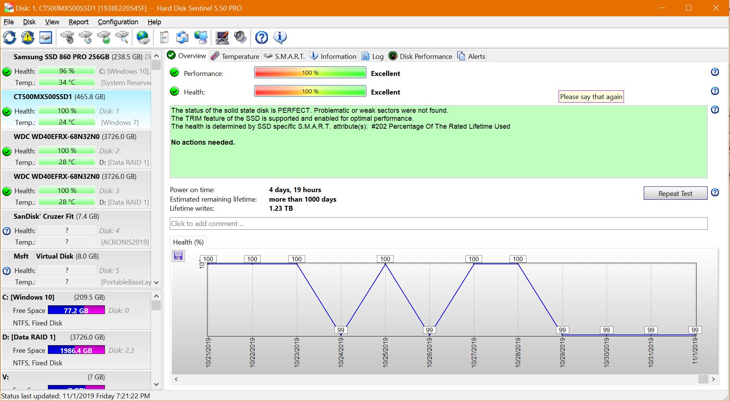The image size is (730, 401).
Task: Click Performance 100 % gradient bar
Action: 310,73
